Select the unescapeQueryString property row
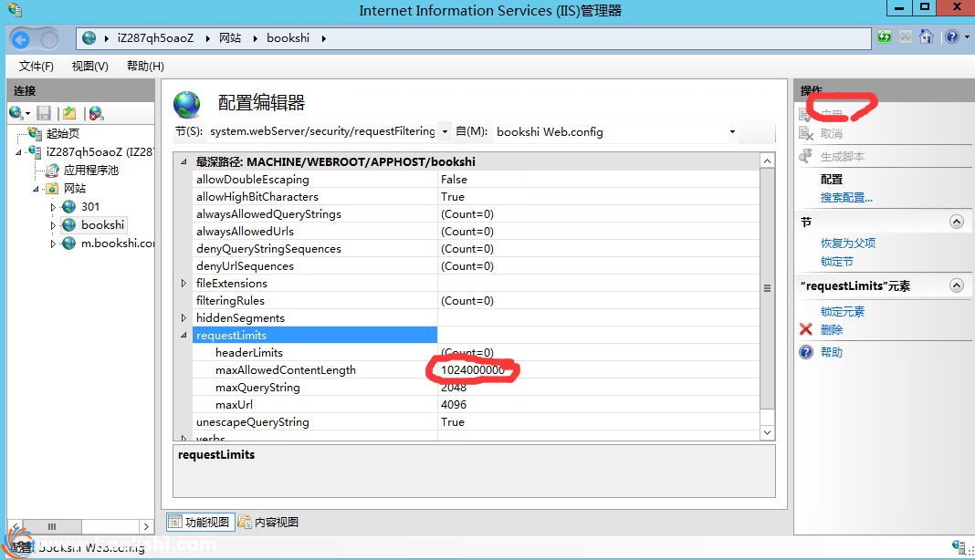 [x=476, y=422]
